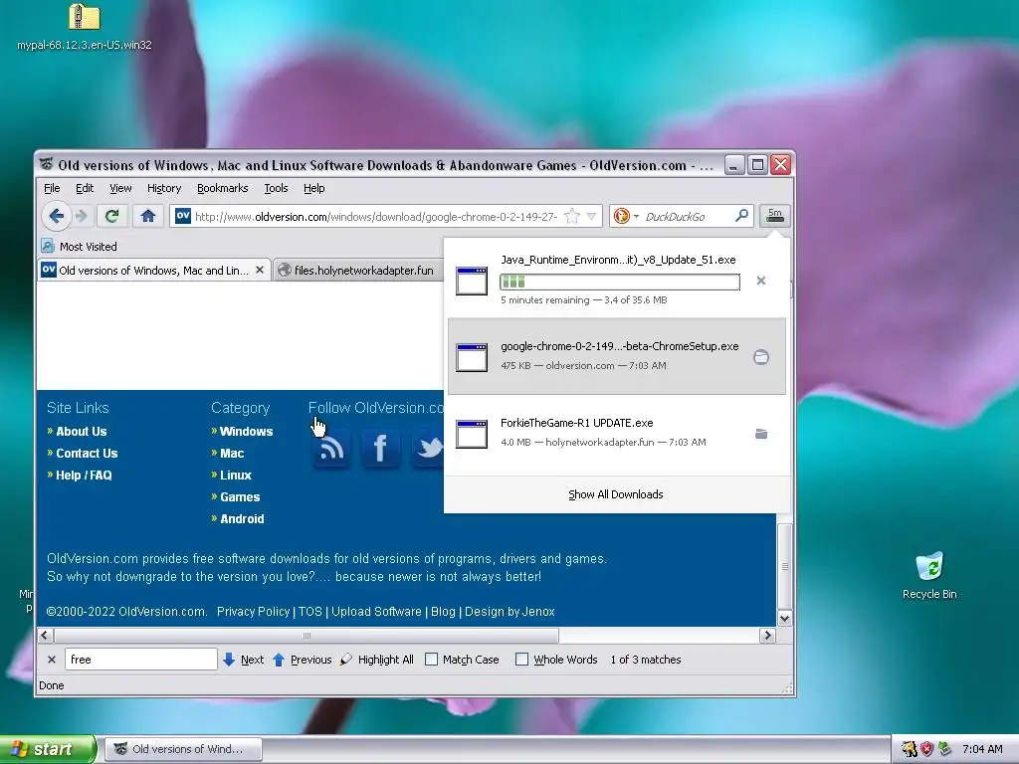This screenshot has width=1019, height=764.
Task: Enable the Whole Words checkbox
Action: 521,660
